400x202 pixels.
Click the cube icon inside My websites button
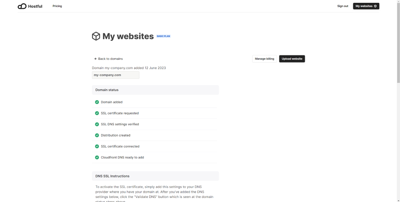(375, 6)
